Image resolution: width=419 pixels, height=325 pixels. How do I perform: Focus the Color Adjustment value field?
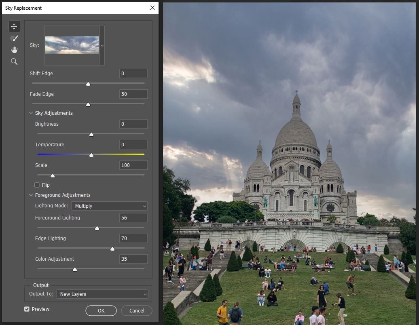(133, 259)
